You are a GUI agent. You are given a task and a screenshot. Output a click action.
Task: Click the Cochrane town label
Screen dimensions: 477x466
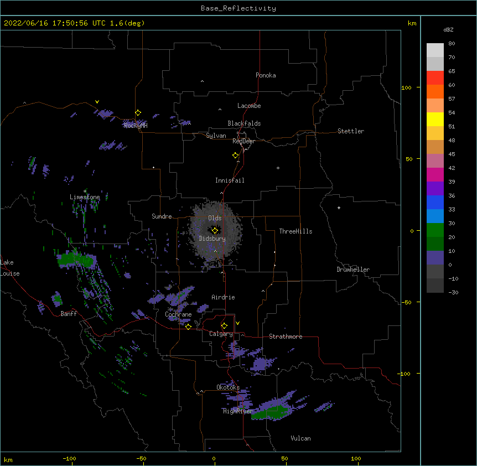pos(178,314)
